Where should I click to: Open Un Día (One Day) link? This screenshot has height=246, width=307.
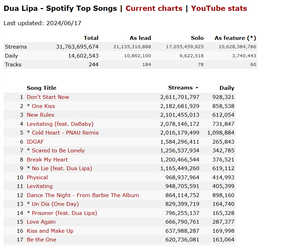tap(55, 204)
